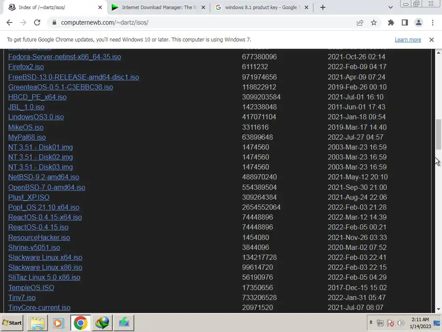Download HBCD_PE_x64.iso
442x332 pixels.
click(37, 97)
